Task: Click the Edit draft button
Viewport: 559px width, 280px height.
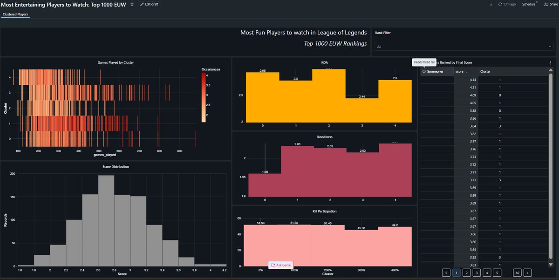Action: [x=150, y=4]
